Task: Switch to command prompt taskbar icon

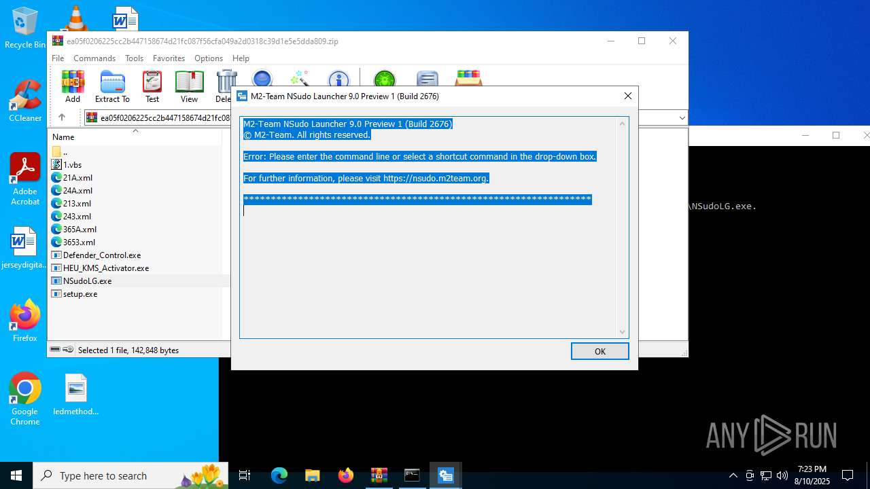Action: (412, 475)
